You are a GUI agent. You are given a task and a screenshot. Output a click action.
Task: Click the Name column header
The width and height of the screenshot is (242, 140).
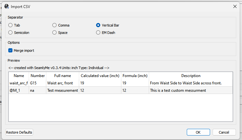(x=19, y=76)
